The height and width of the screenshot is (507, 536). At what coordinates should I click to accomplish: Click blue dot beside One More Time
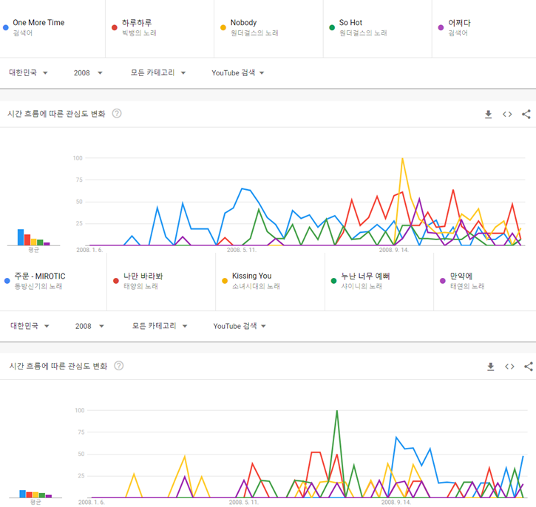(5, 27)
